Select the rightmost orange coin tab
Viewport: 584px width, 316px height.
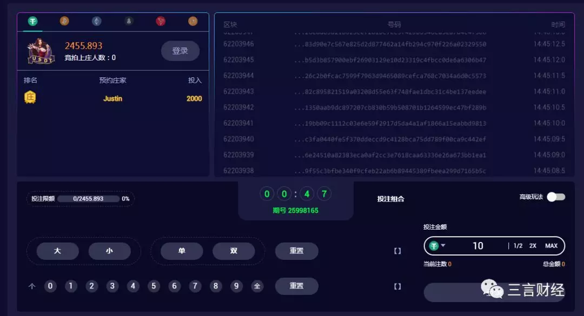point(193,21)
